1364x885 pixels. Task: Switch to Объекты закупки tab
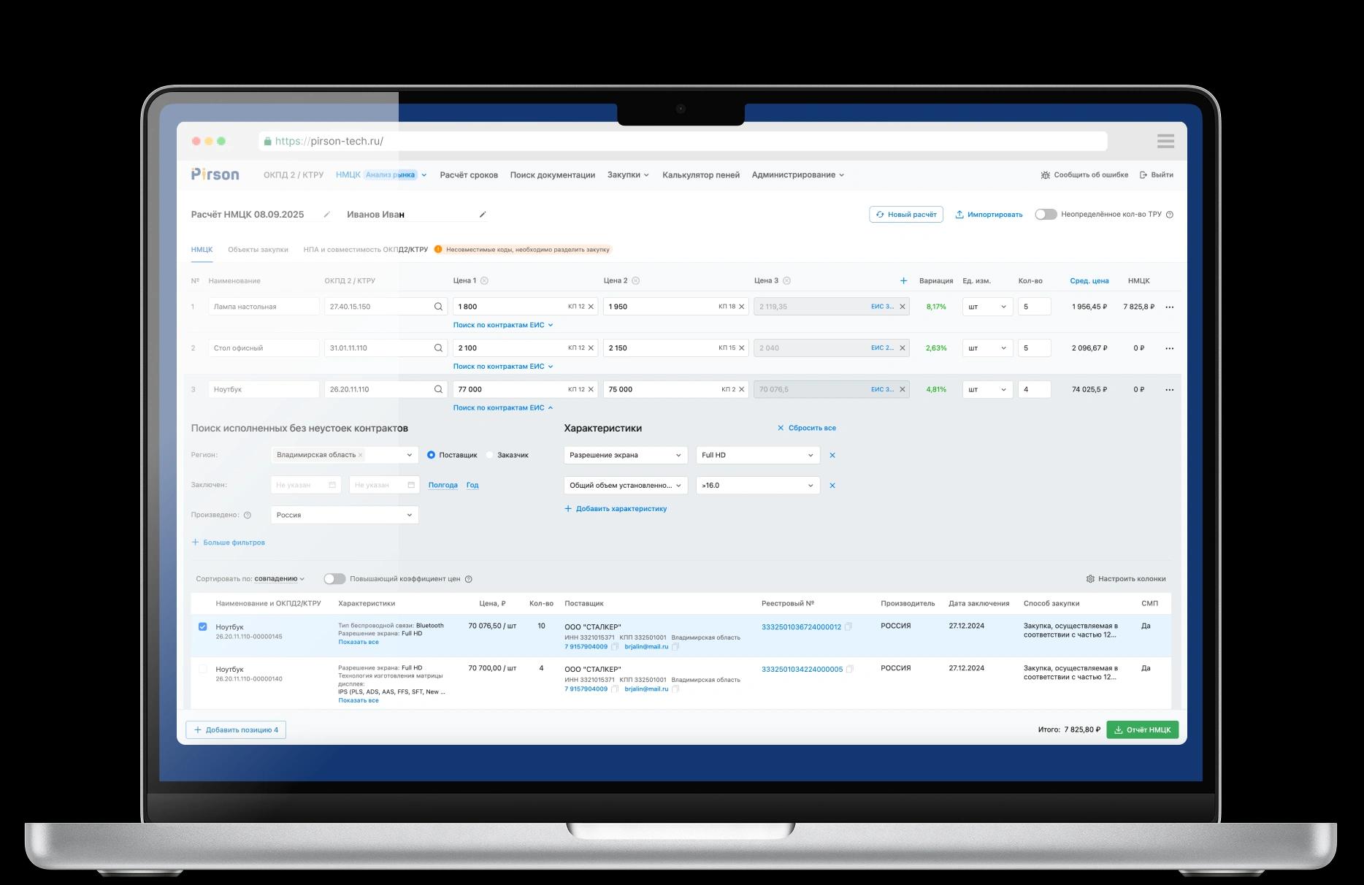258,250
